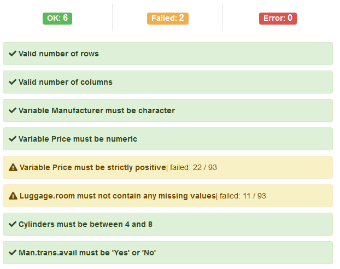340x269 pixels.
Task: Click checkmark icon on Cylinders range rule
Action: click(x=13, y=224)
